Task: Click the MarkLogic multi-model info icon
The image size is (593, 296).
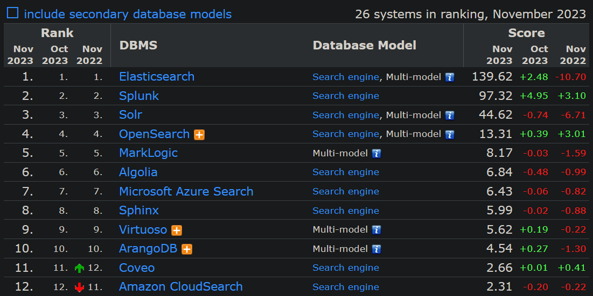Action: click(x=376, y=154)
